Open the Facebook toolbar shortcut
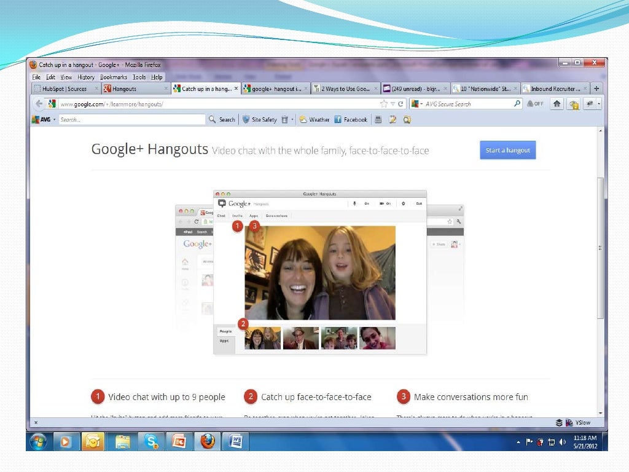 (351, 119)
